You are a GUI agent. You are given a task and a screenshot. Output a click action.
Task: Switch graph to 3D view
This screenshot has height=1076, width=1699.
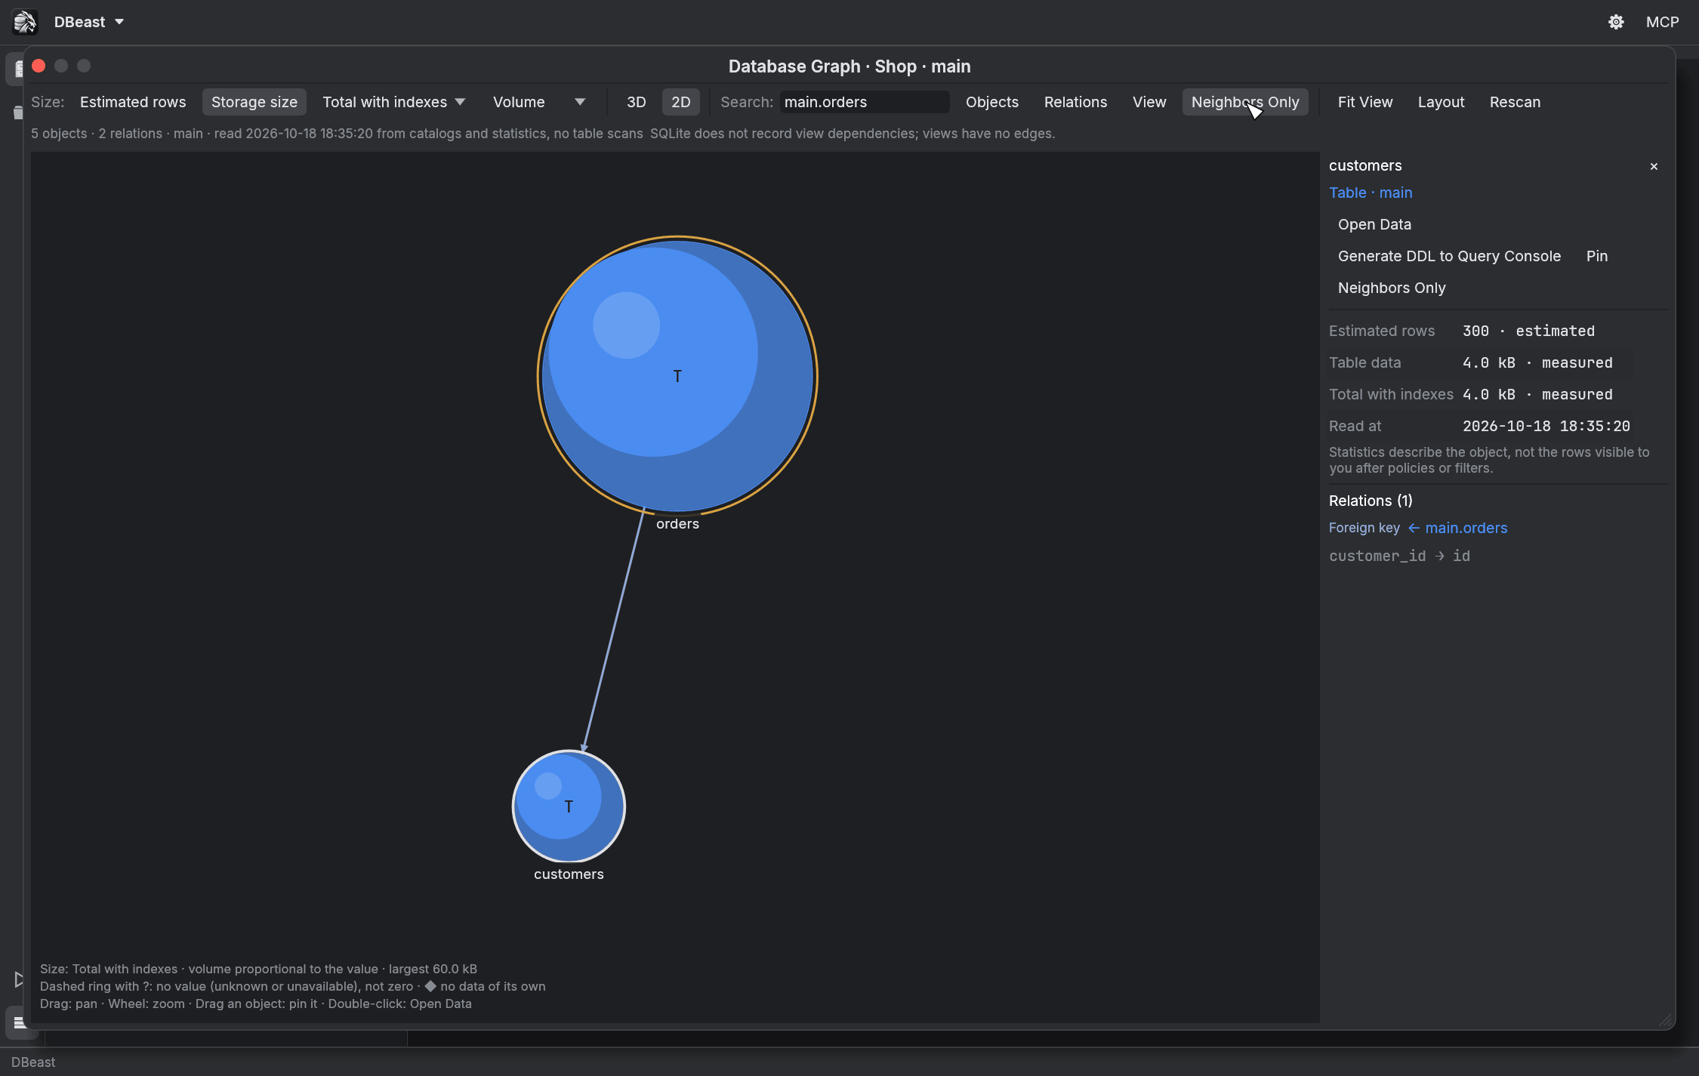click(637, 102)
